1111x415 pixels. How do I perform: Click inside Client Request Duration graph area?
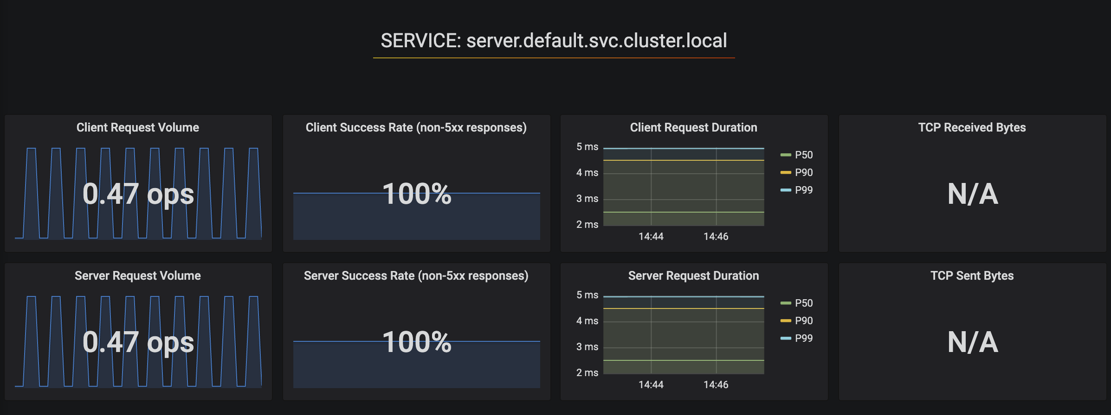click(x=684, y=187)
